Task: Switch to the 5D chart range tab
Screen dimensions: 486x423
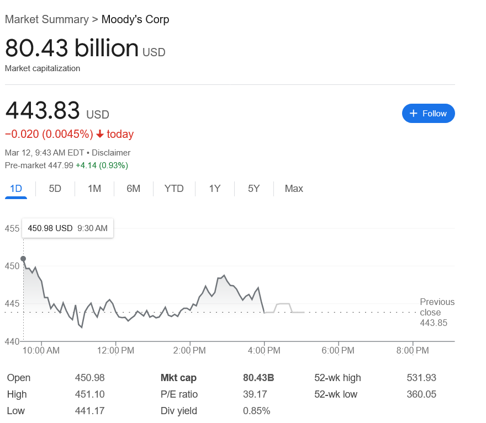Action: click(55, 189)
